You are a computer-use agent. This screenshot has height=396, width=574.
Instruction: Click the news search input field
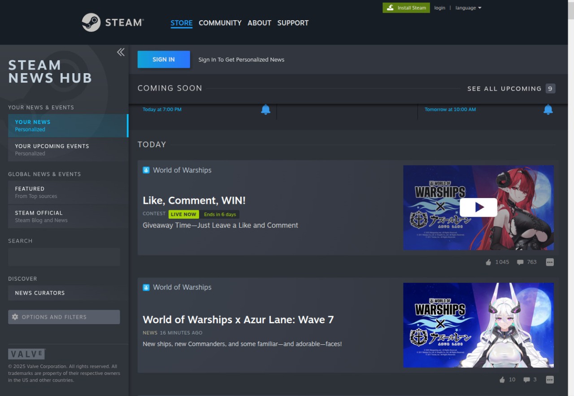pos(64,257)
